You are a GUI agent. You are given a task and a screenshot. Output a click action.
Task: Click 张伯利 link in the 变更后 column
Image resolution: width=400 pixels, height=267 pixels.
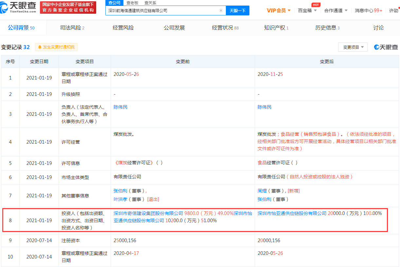[x=264, y=199]
